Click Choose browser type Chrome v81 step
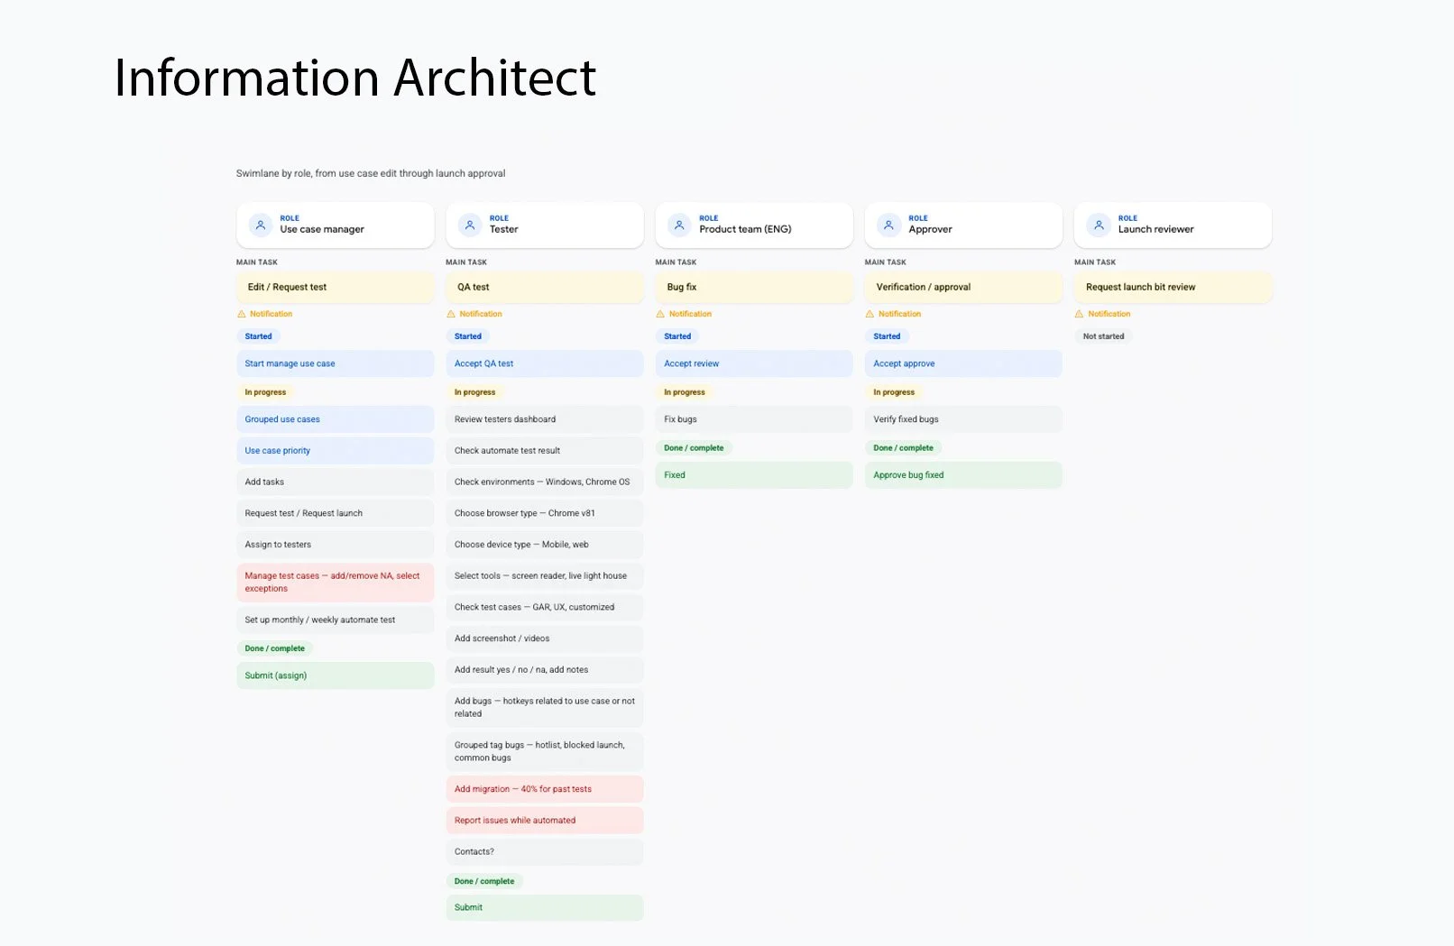 [545, 513]
